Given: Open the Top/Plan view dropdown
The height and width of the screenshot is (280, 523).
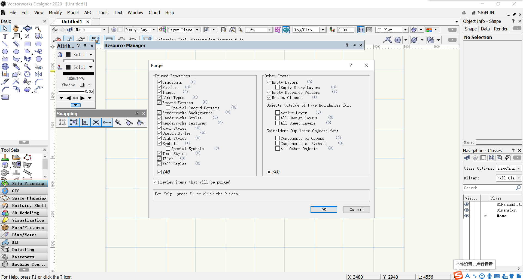Looking at the screenshot, I should pos(309,30).
